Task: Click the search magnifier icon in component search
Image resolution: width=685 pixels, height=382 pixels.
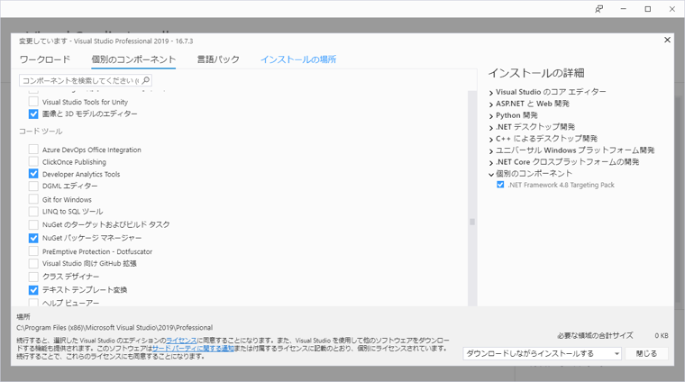Action: pos(146,80)
